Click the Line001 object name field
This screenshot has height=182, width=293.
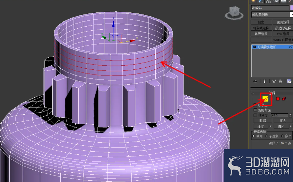click(270, 8)
